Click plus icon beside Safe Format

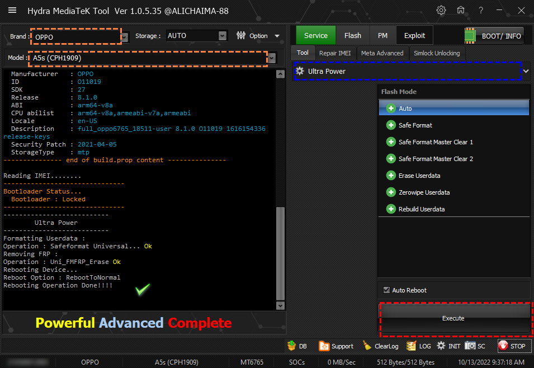click(391, 125)
